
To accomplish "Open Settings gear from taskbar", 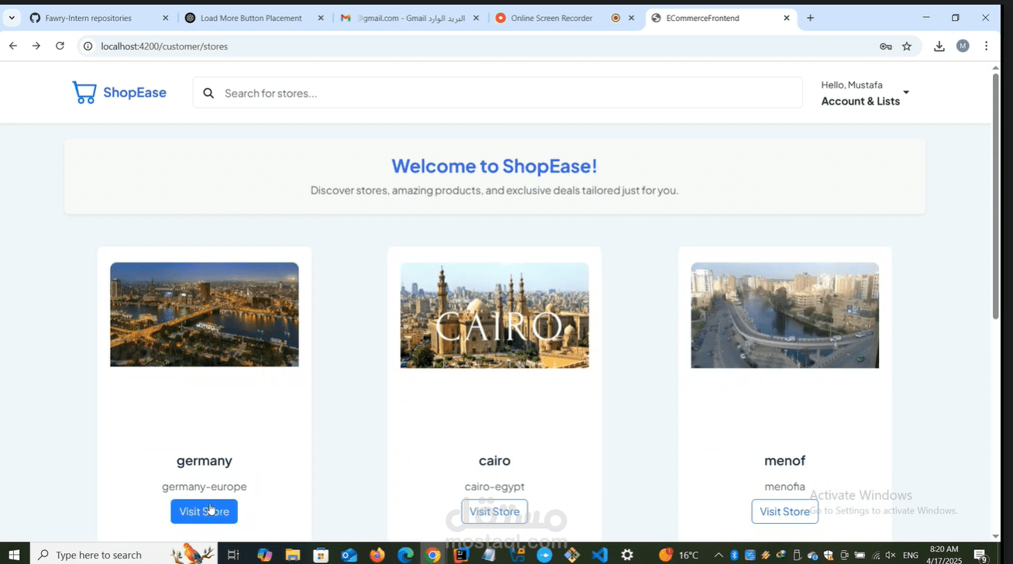I will pos(627,555).
